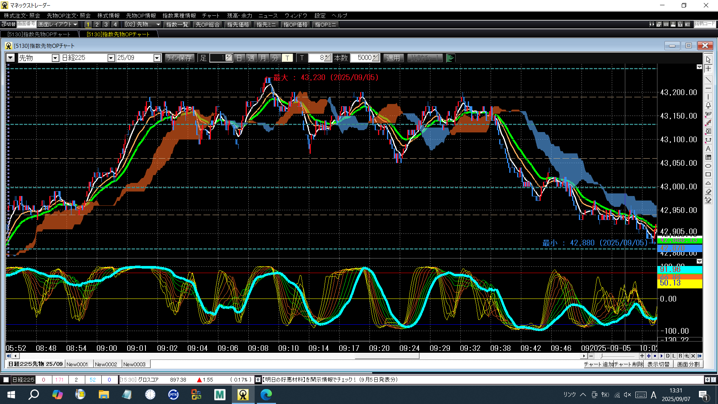Select the trend line drawing tool
Screen dimensions: 718x404
(x=708, y=80)
